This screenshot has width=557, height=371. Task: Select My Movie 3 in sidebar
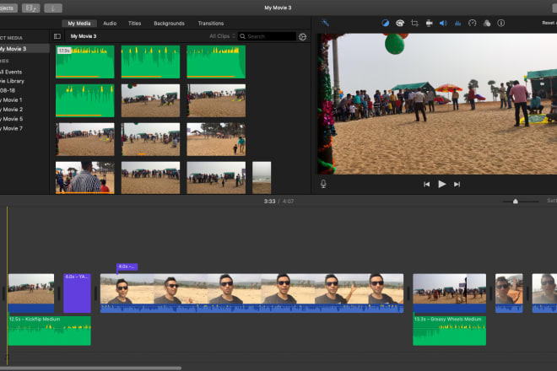pyautogui.click(x=24, y=49)
